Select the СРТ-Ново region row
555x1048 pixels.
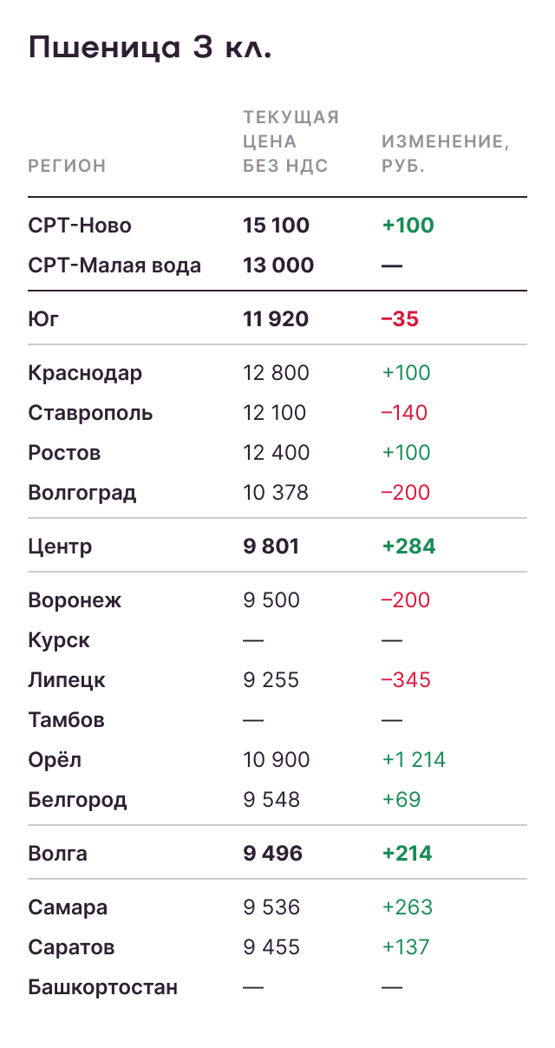coord(80,226)
